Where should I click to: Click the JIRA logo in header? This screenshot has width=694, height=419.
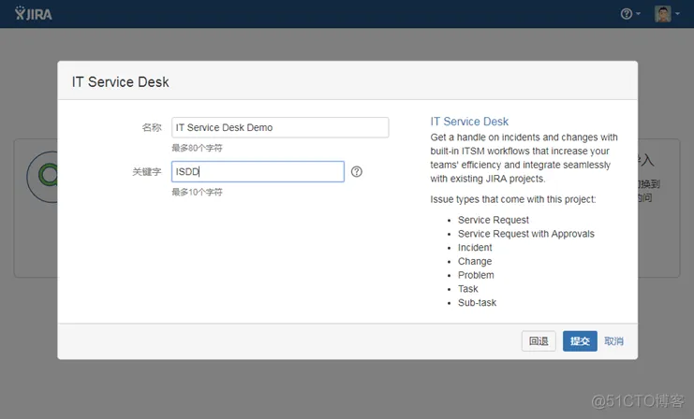click(33, 14)
